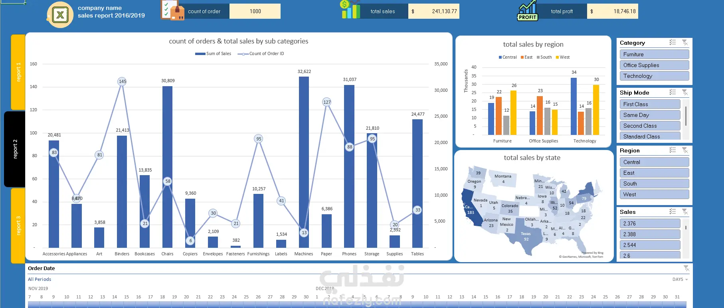The width and height of the screenshot is (724, 308).
Task: Open the report 1 tab
Action: tap(18, 72)
